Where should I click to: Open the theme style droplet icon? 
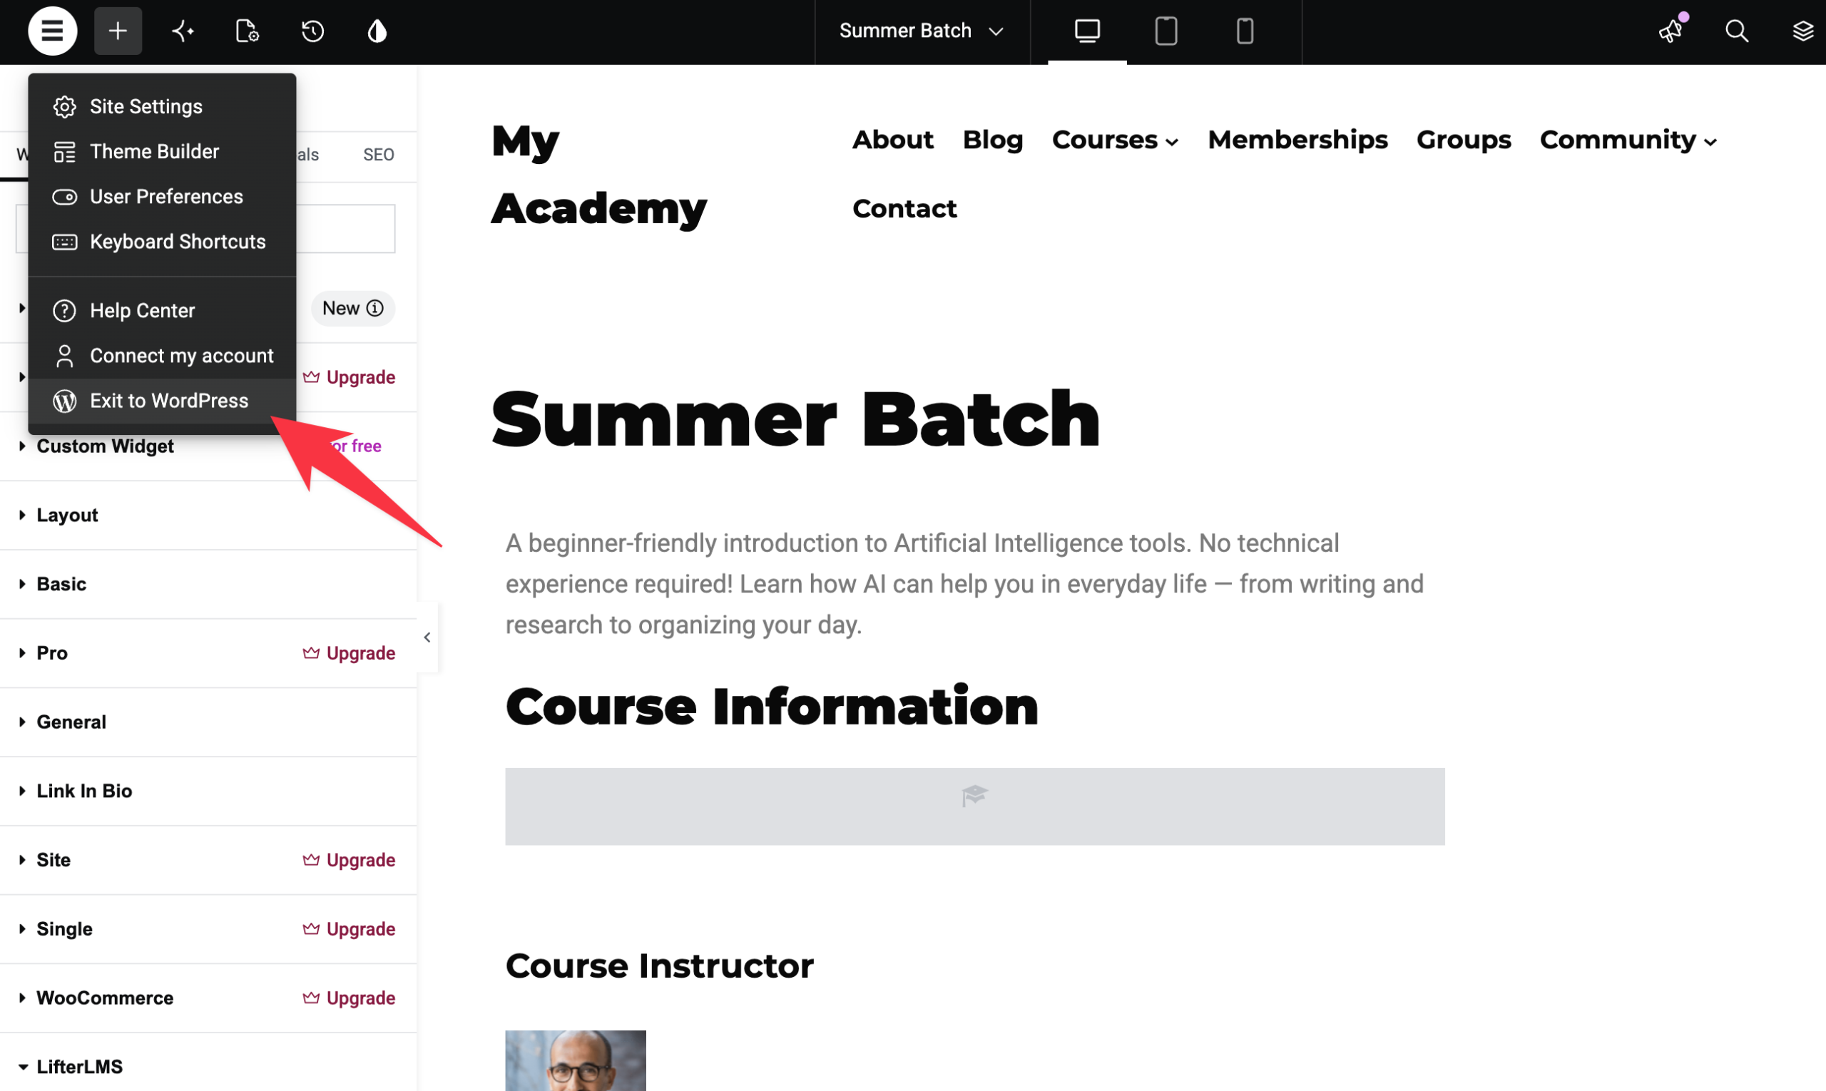pyautogui.click(x=377, y=31)
